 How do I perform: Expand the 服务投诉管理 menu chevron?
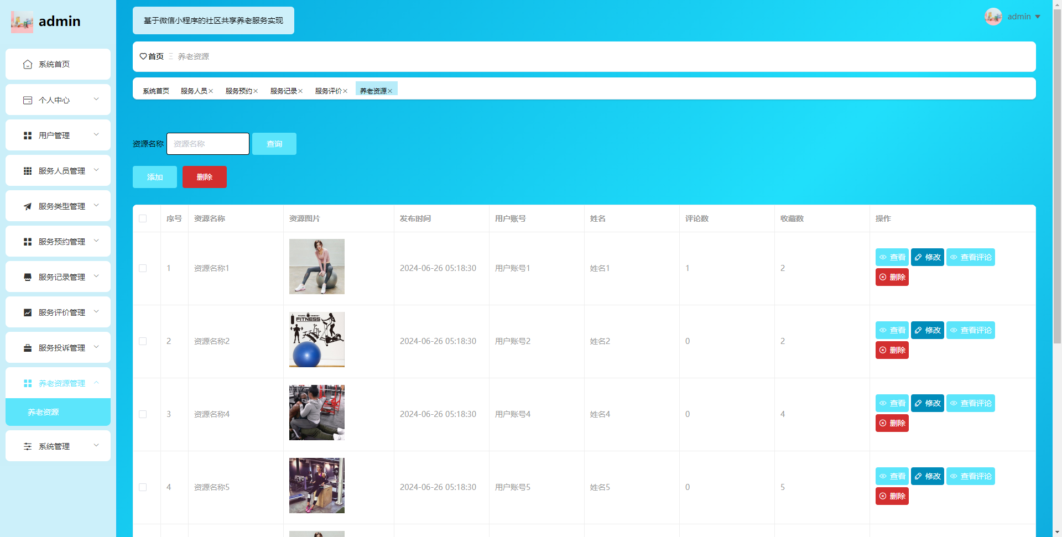click(96, 347)
